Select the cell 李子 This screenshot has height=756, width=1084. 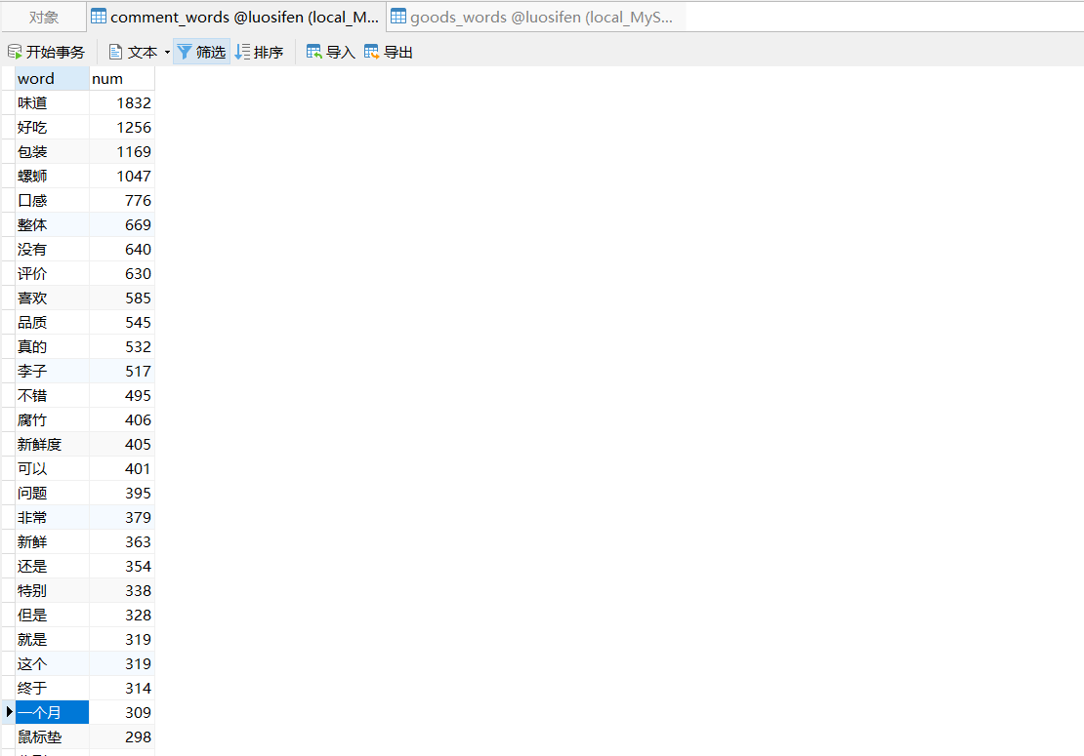coord(52,372)
